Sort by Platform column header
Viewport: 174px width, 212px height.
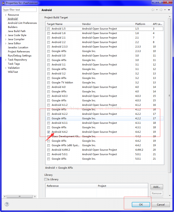[143, 24]
